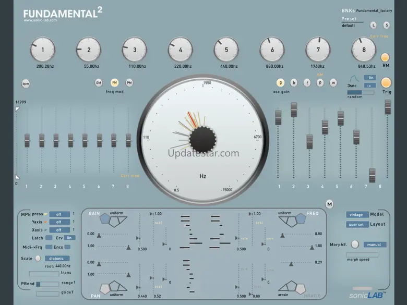Viewport: 407px width, 305px height.
Task: Open the diatonic scale dropdown
Action: coord(57,258)
